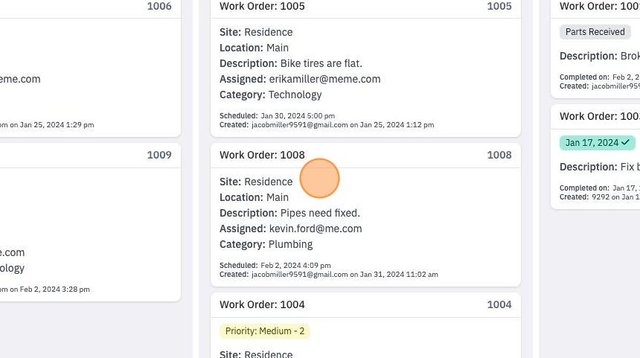Click the 1004 card number

[x=499, y=304]
